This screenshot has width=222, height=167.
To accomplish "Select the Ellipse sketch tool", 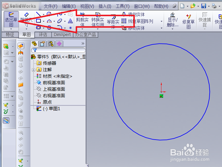I will click(x=60, y=21).
